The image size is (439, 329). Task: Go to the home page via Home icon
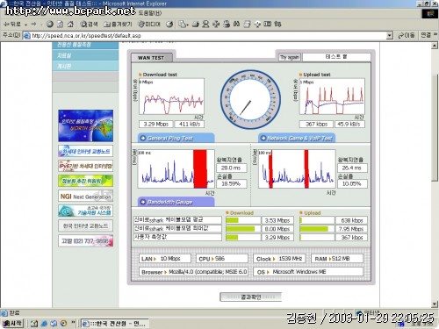[x=70, y=25]
